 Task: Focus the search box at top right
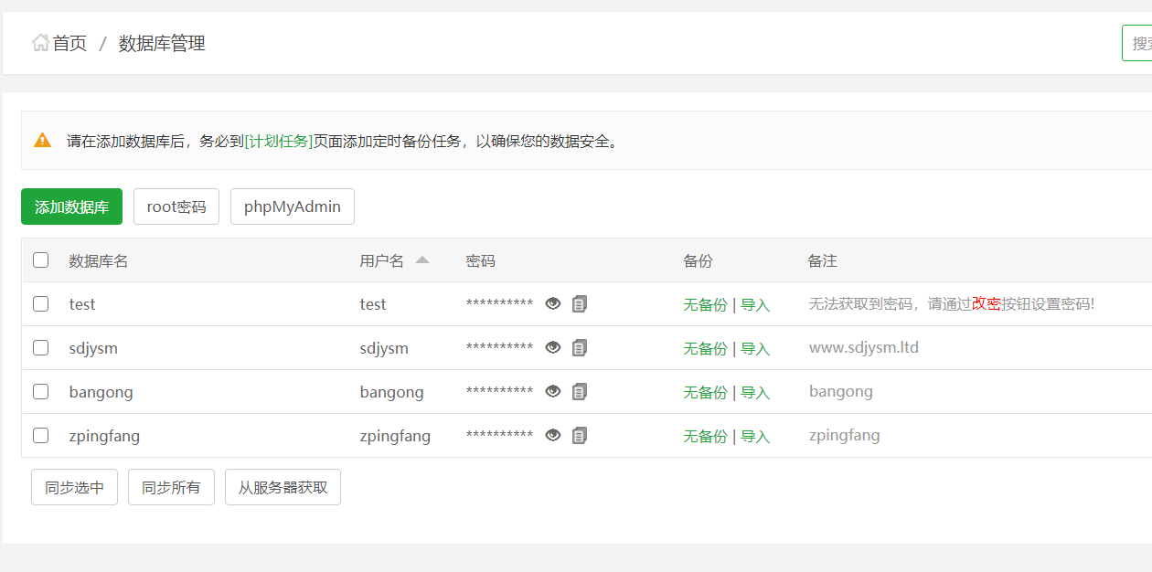point(1138,43)
